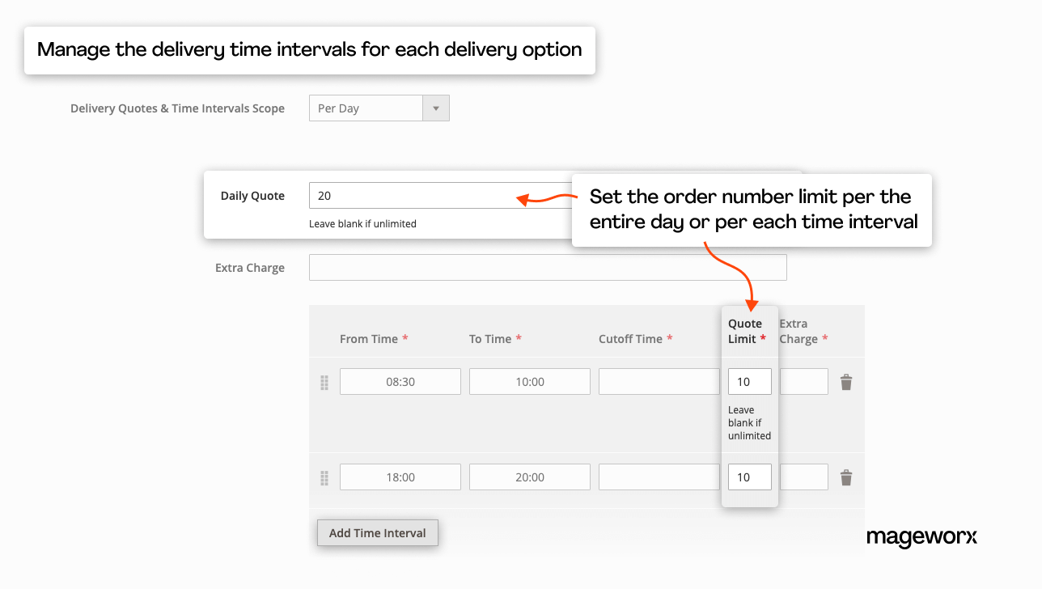Click the dropdown arrow next to Per Day
This screenshot has height=589, width=1042.
[x=435, y=108]
